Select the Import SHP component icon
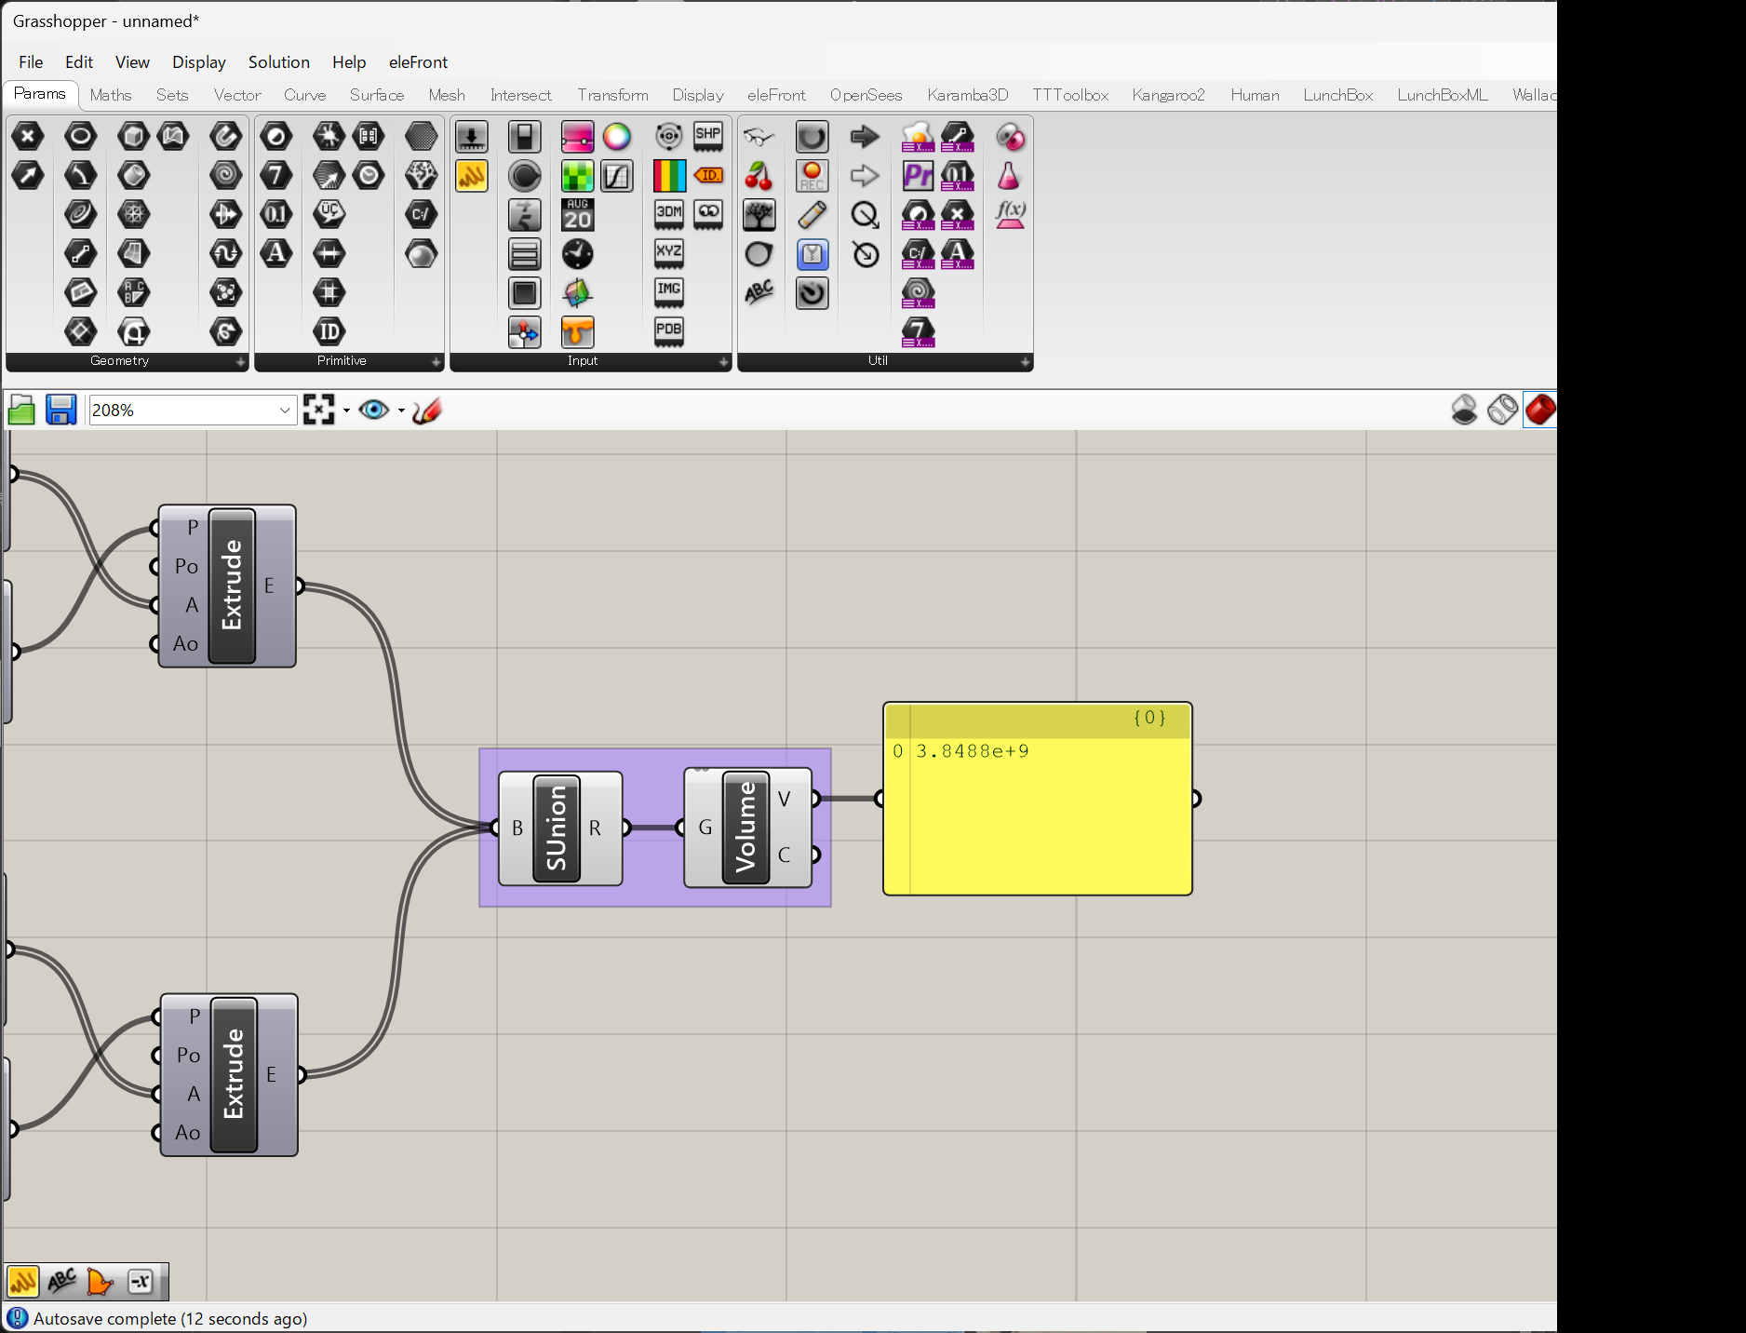Screen dimensions: 1746x1333 point(708,137)
